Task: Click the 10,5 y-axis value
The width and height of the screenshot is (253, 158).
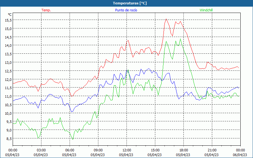Action: coord(9,105)
